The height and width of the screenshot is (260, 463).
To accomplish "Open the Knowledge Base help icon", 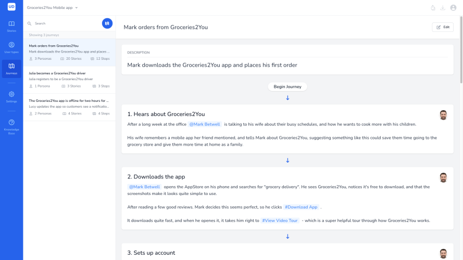I will (11, 122).
